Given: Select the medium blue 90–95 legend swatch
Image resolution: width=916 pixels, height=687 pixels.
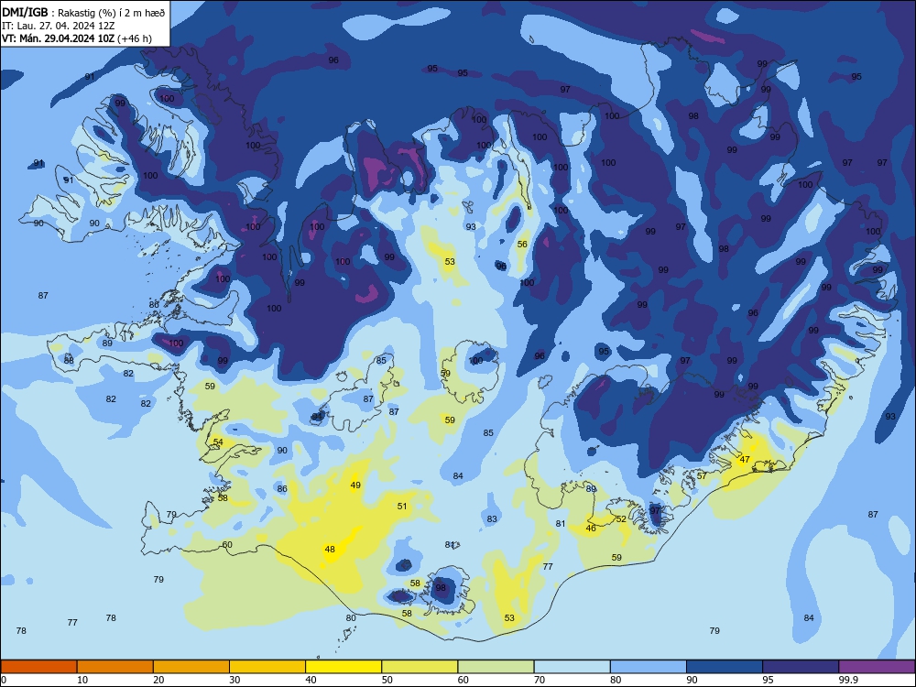Looking at the screenshot, I should (725, 667).
